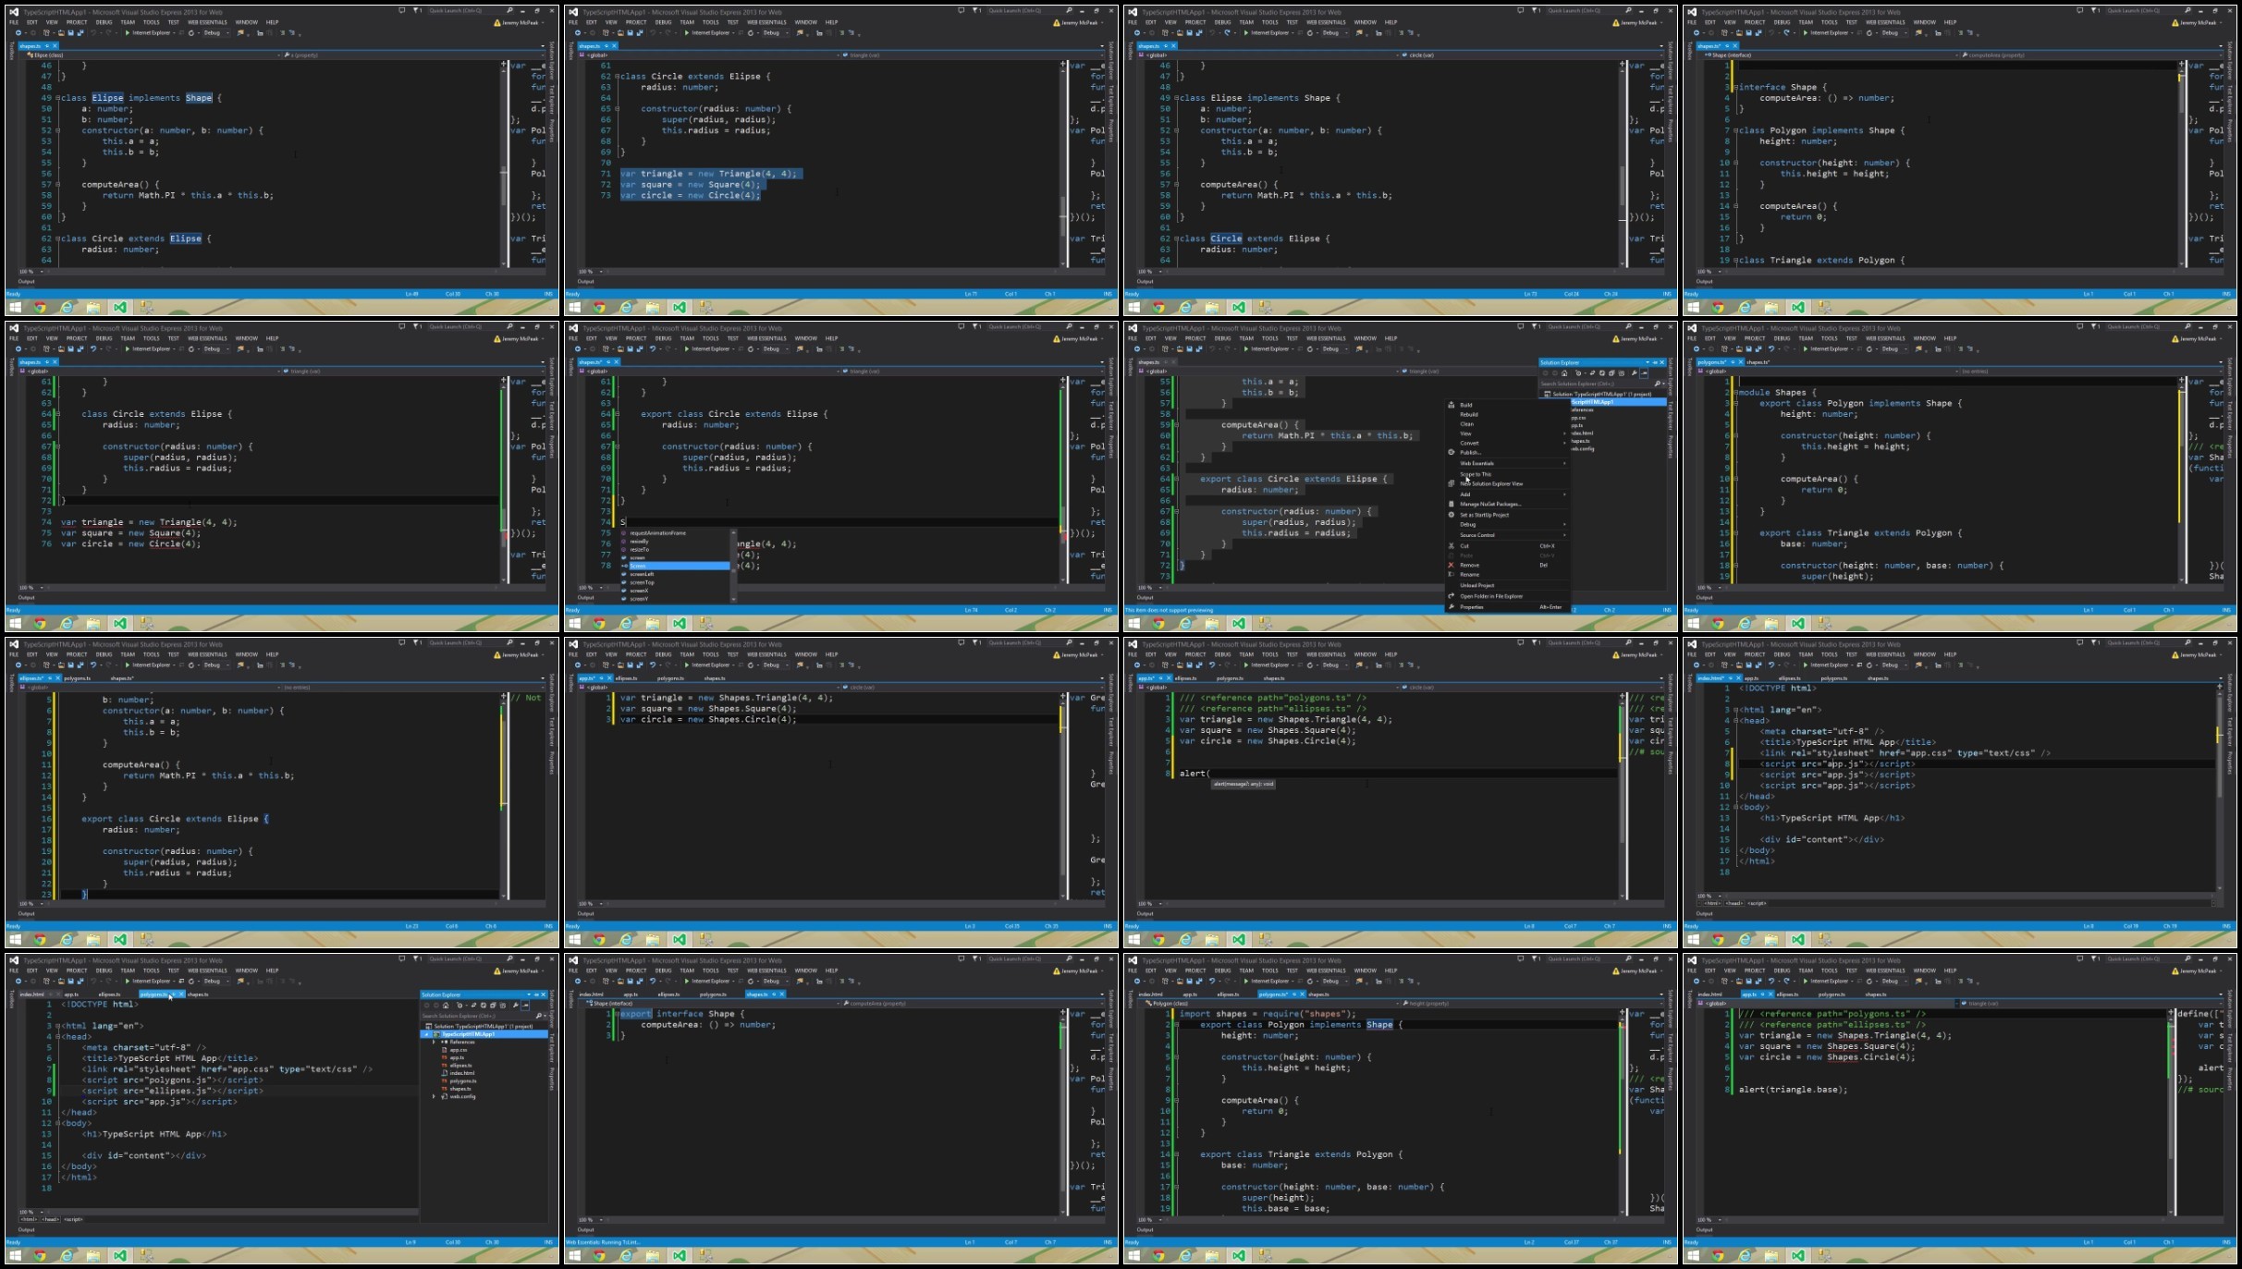
Task: Click Chrome on the taskbar below the context menu
Action: tap(1158, 623)
